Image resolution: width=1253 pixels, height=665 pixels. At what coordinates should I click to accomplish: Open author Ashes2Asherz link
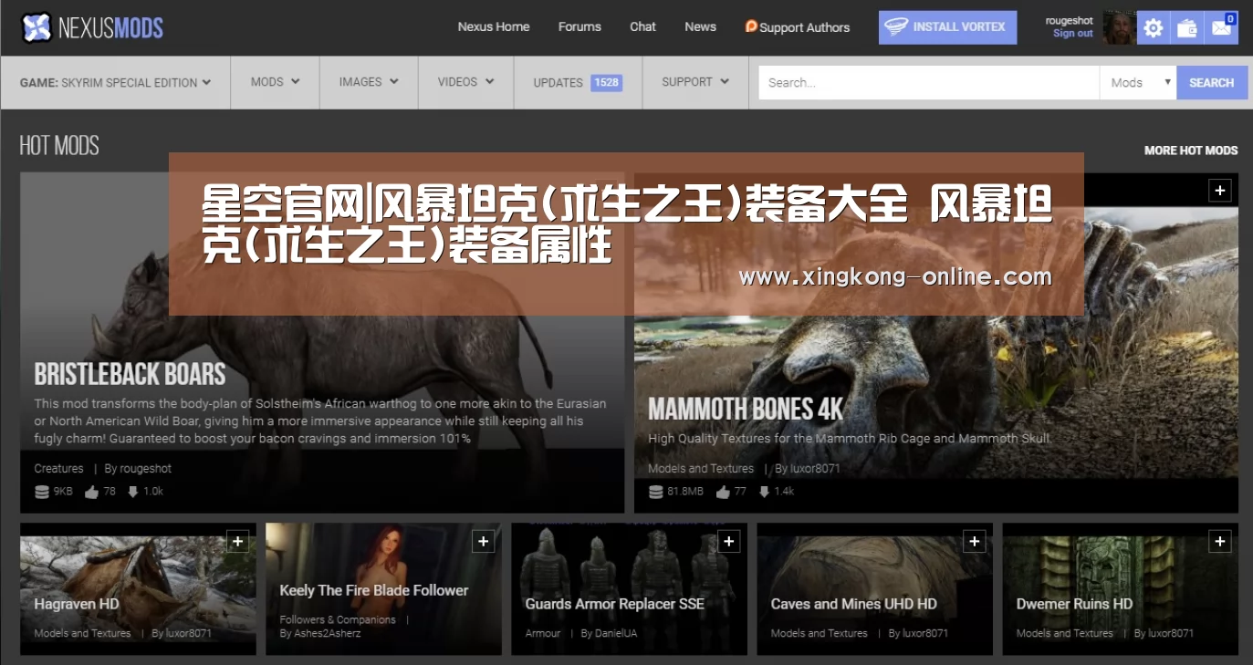coord(328,633)
